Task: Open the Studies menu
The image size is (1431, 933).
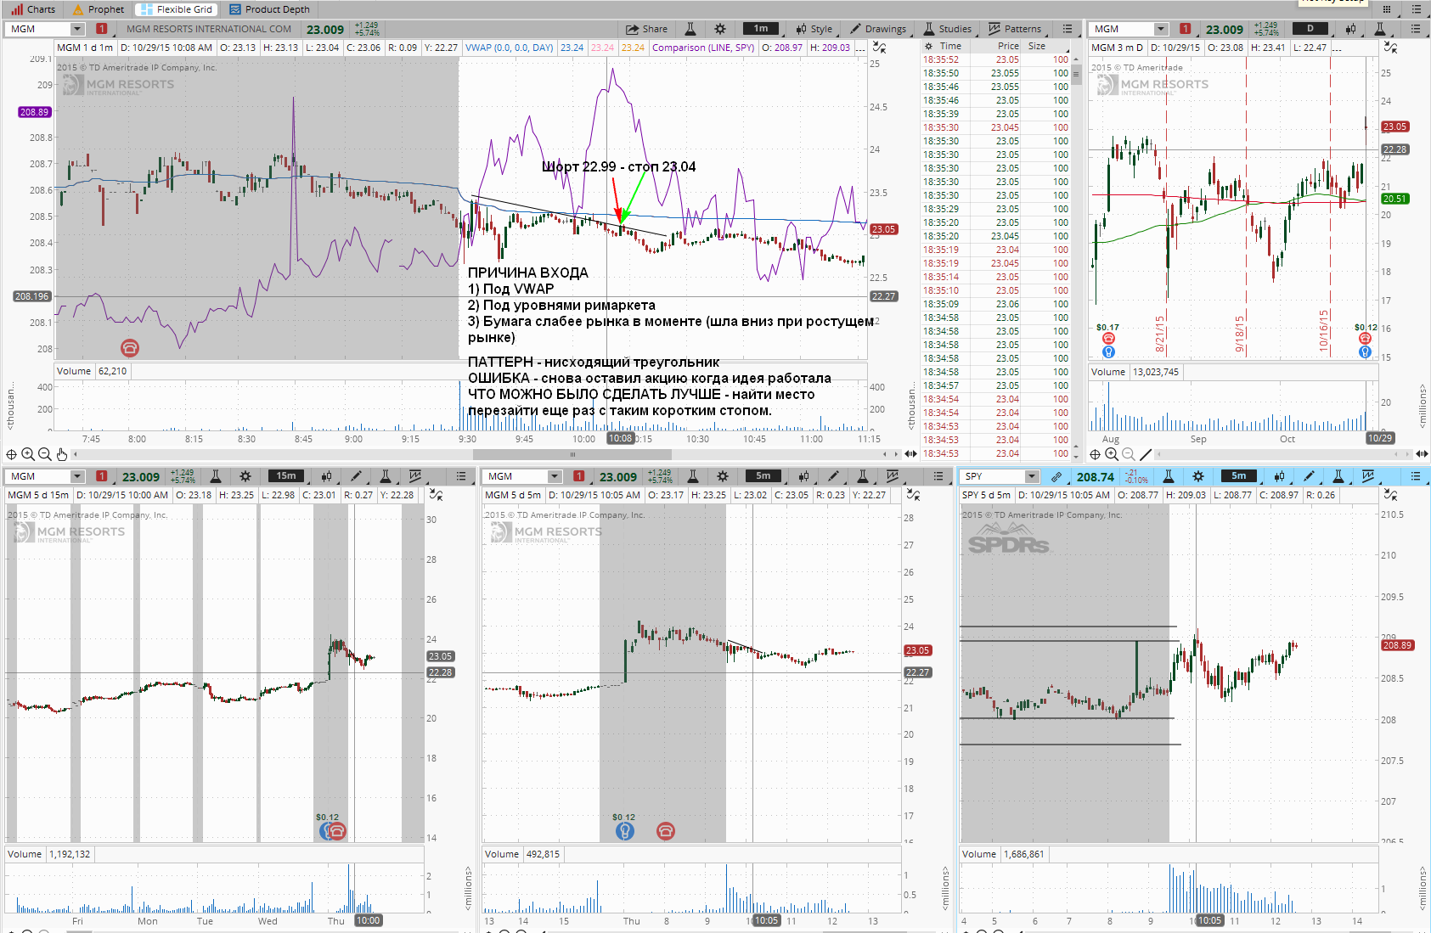Action: point(947,29)
